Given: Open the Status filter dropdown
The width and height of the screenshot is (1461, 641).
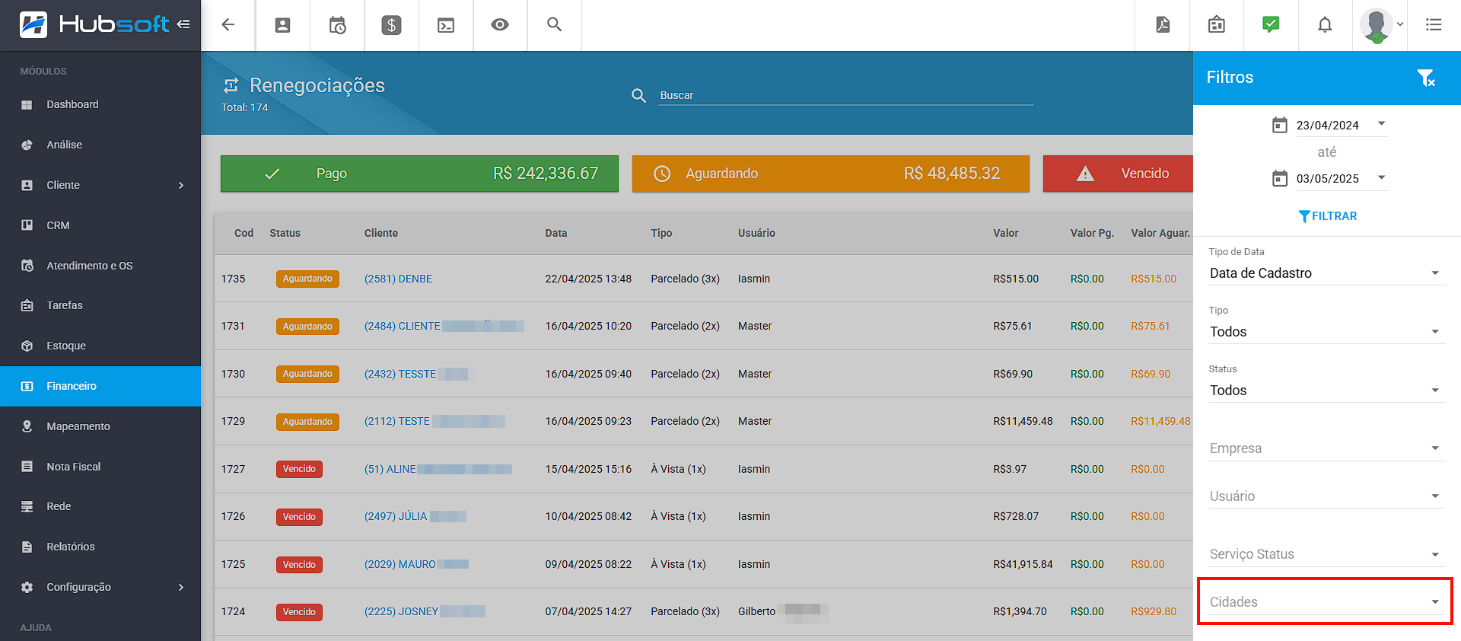Looking at the screenshot, I should [x=1326, y=391].
